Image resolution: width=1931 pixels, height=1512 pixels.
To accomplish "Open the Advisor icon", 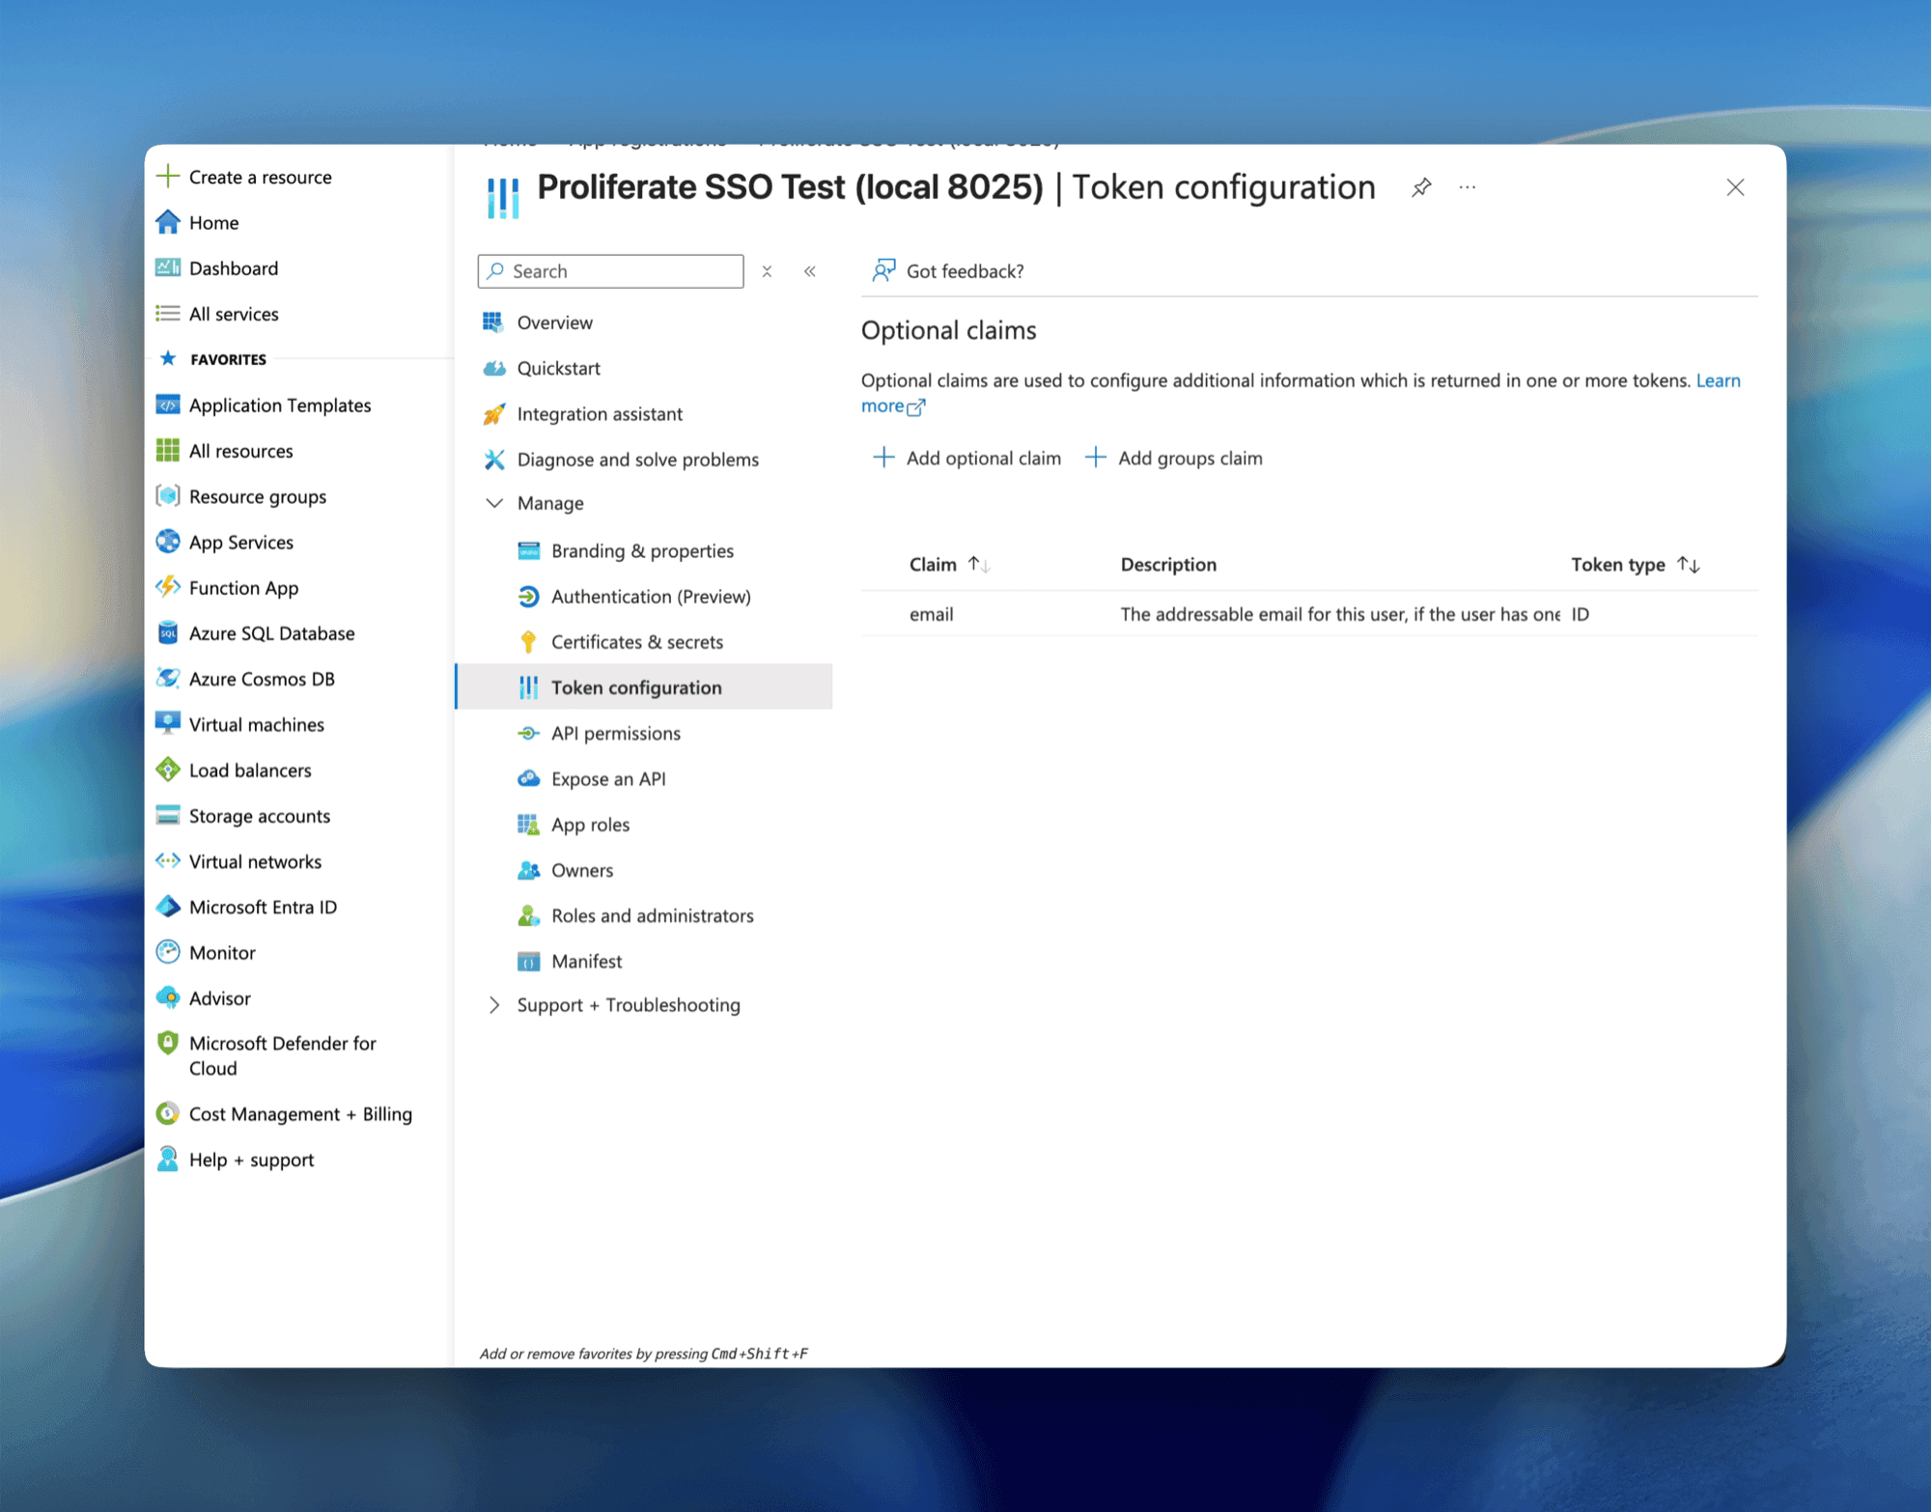I will tap(168, 997).
